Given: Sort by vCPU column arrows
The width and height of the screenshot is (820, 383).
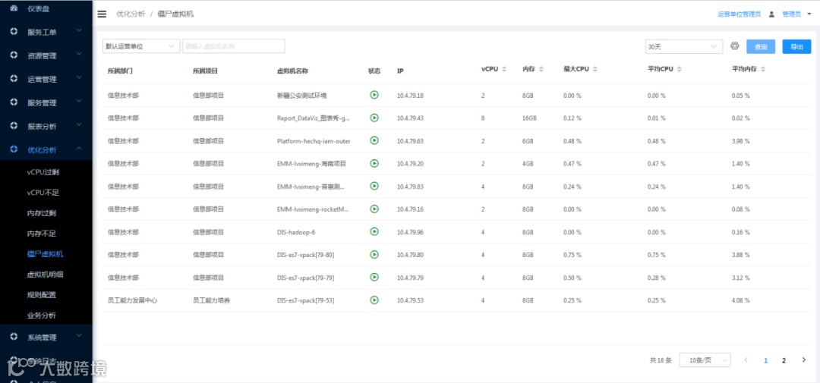Looking at the screenshot, I should [x=504, y=70].
